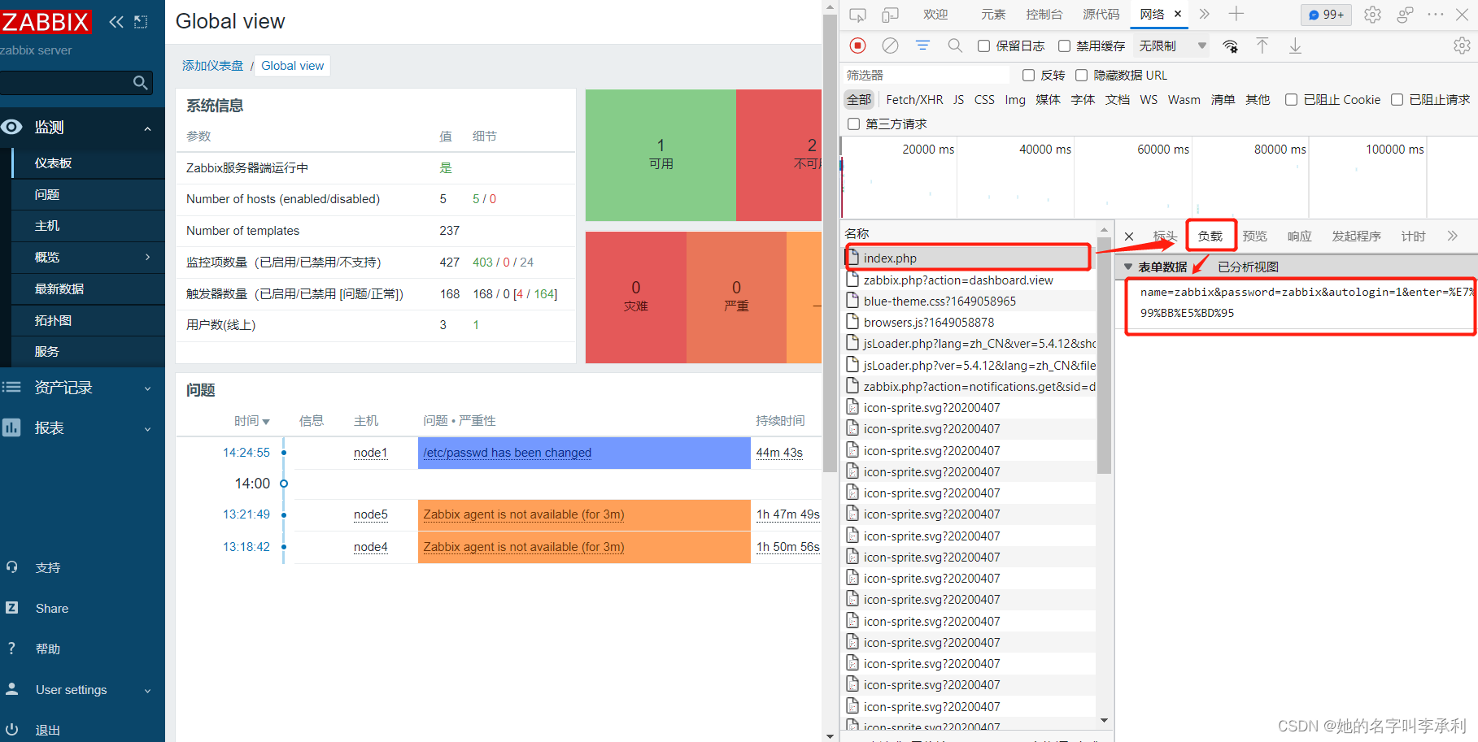1478x742 pixels.
Task: Check the 隐藏数据 URL checkbox
Action: click(1081, 76)
